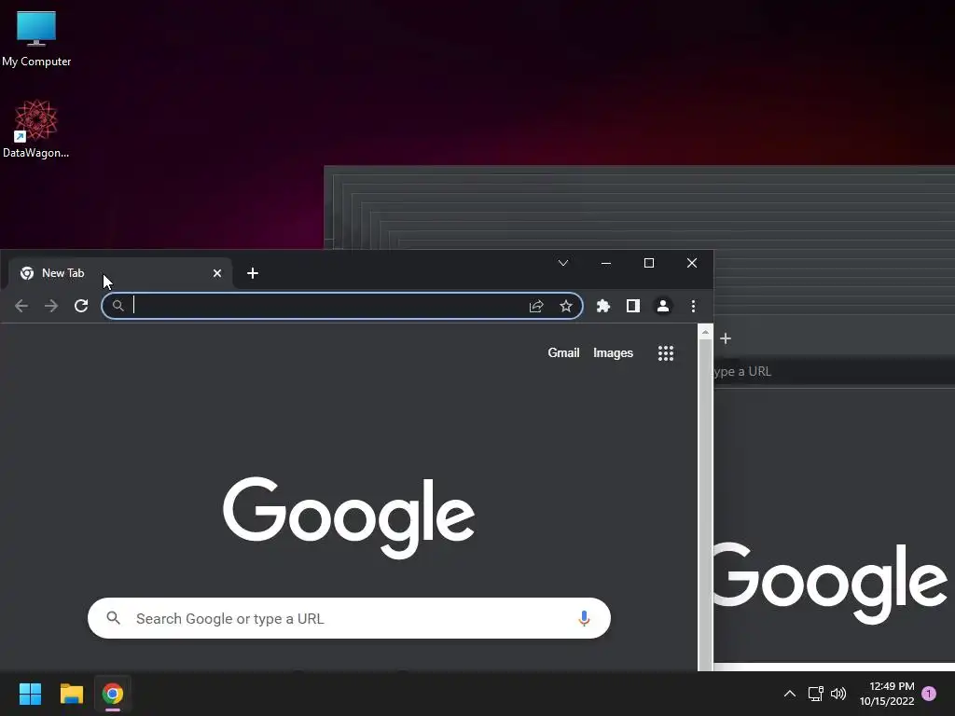Click the magnifier inside the Google search box

[x=113, y=618]
